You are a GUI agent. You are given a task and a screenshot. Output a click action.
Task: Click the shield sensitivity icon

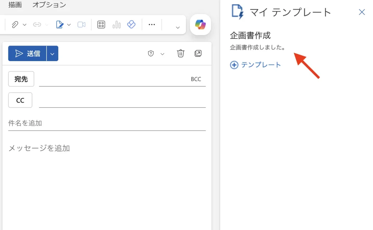coord(151,53)
